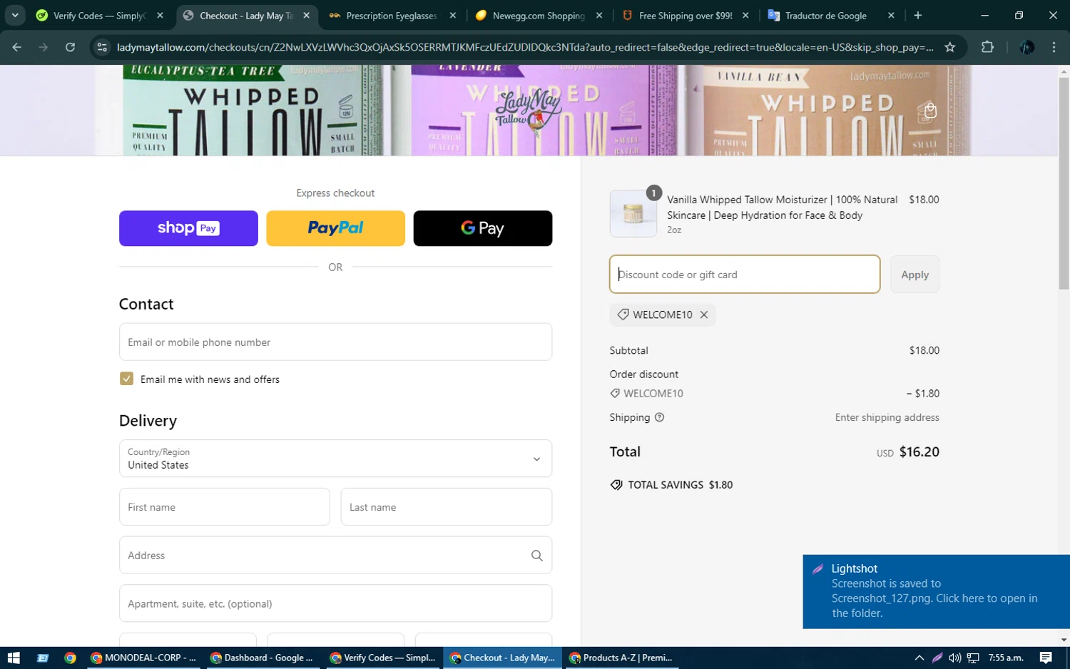Show hidden system tray icons

[919, 658]
